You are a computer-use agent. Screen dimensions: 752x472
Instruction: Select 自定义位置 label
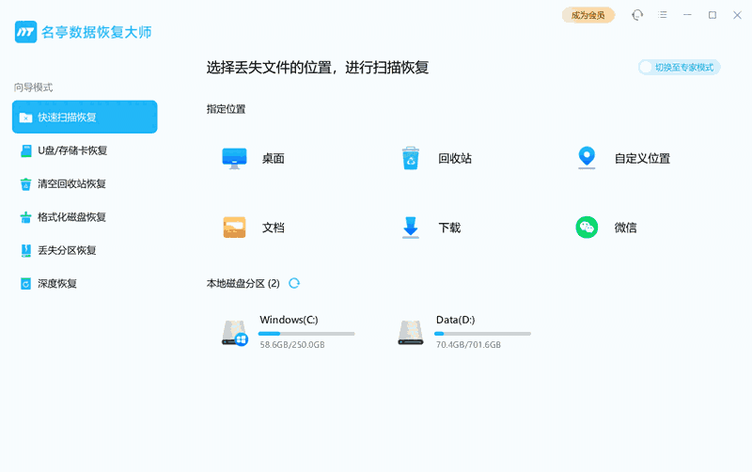(642, 158)
